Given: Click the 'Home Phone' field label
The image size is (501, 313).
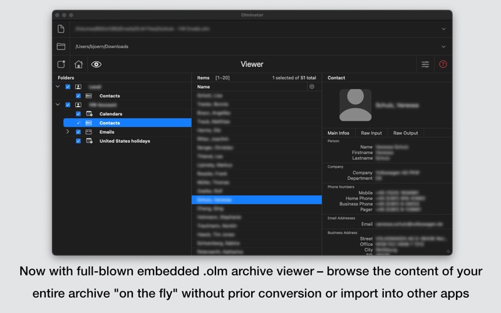Looking at the screenshot, I should click(359, 198).
